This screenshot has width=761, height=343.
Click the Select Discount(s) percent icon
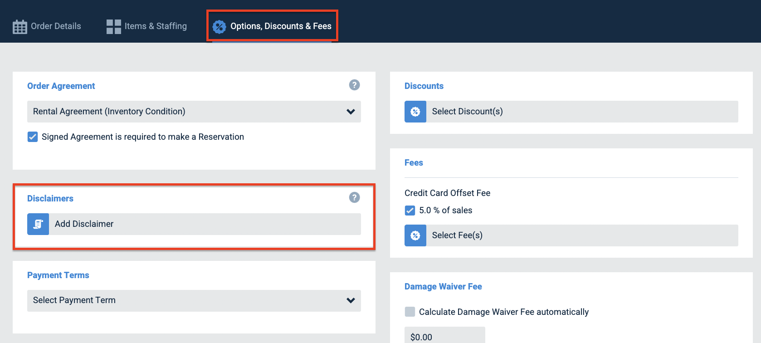(415, 112)
